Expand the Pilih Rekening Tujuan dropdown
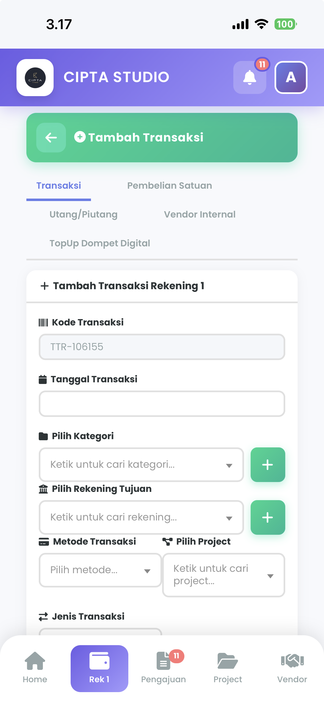The height and width of the screenshot is (702, 324). click(x=141, y=517)
